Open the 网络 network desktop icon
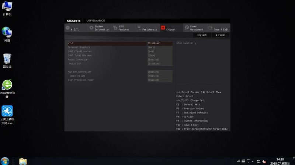This screenshot has height=165, width=295. [x=7, y=34]
